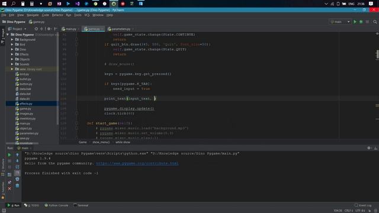The height and width of the screenshot is (213, 379).
Task: Select object.py in project tree
Action: (24, 128)
